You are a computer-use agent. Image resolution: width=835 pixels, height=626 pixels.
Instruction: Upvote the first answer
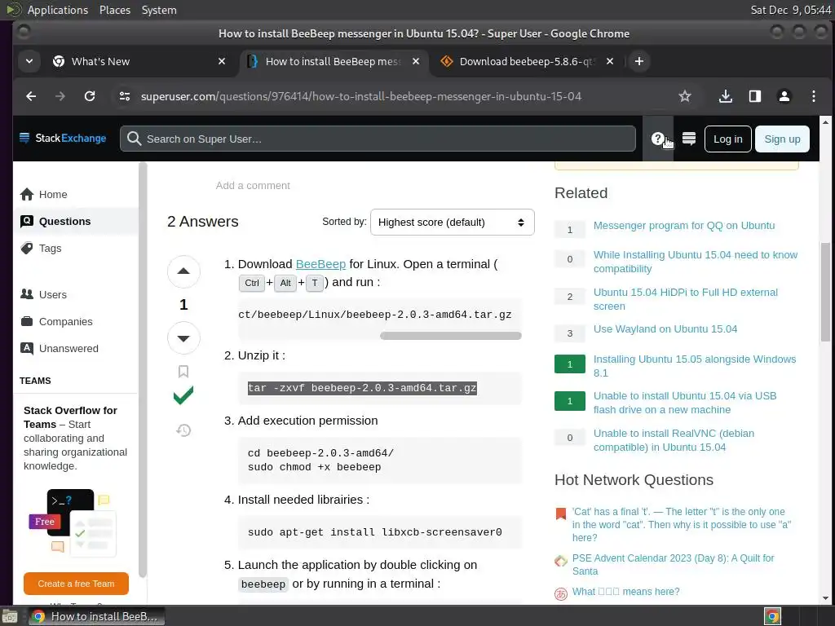coord(183,271)
